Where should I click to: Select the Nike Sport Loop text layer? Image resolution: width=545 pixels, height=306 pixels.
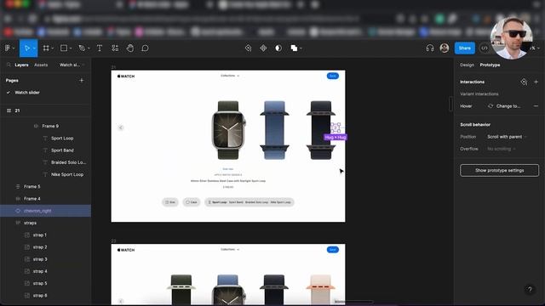(67, 174)
